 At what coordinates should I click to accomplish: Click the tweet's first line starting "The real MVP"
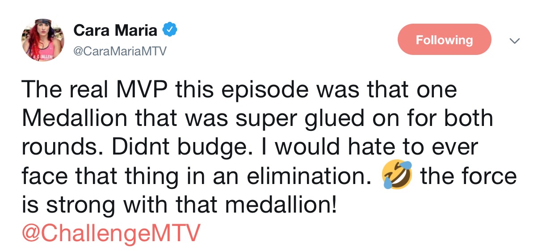click(239, 90)
